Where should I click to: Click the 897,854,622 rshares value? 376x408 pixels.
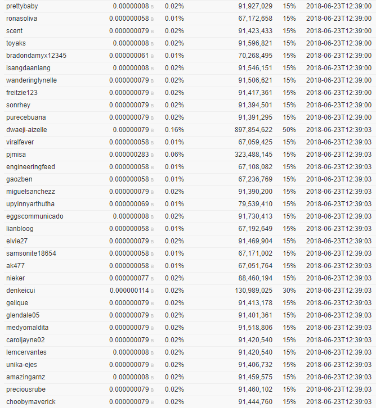[253, 130]
